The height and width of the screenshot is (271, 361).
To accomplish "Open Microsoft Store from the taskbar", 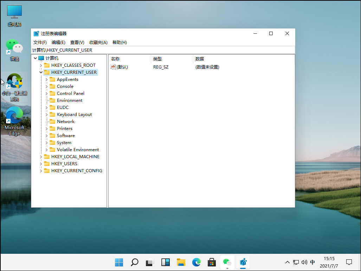I will (212, 262).
